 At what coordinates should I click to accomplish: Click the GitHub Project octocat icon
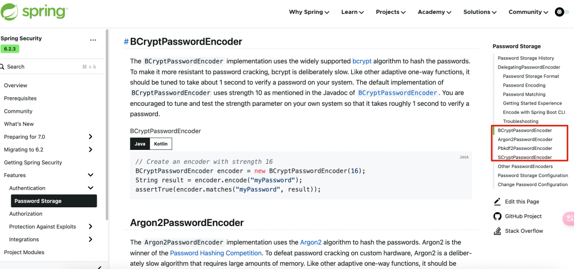(x=497, y=216)
